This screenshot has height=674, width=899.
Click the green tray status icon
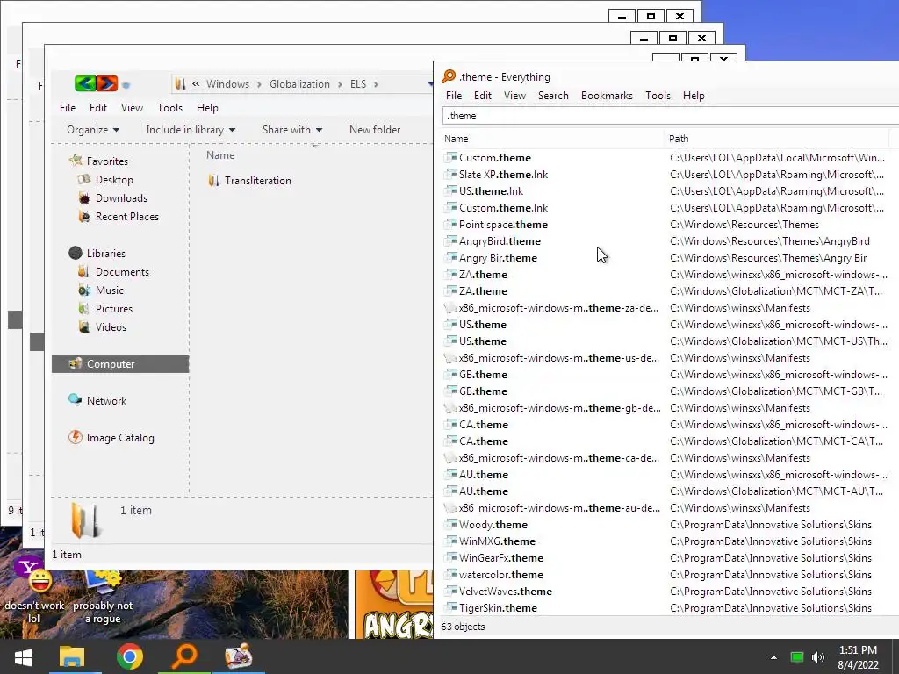pyautogui.click(x=797, y=657)
